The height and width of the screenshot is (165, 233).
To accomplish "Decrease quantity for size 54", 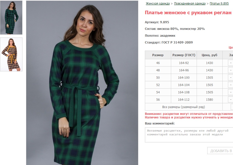I will (x=231, y=92).
